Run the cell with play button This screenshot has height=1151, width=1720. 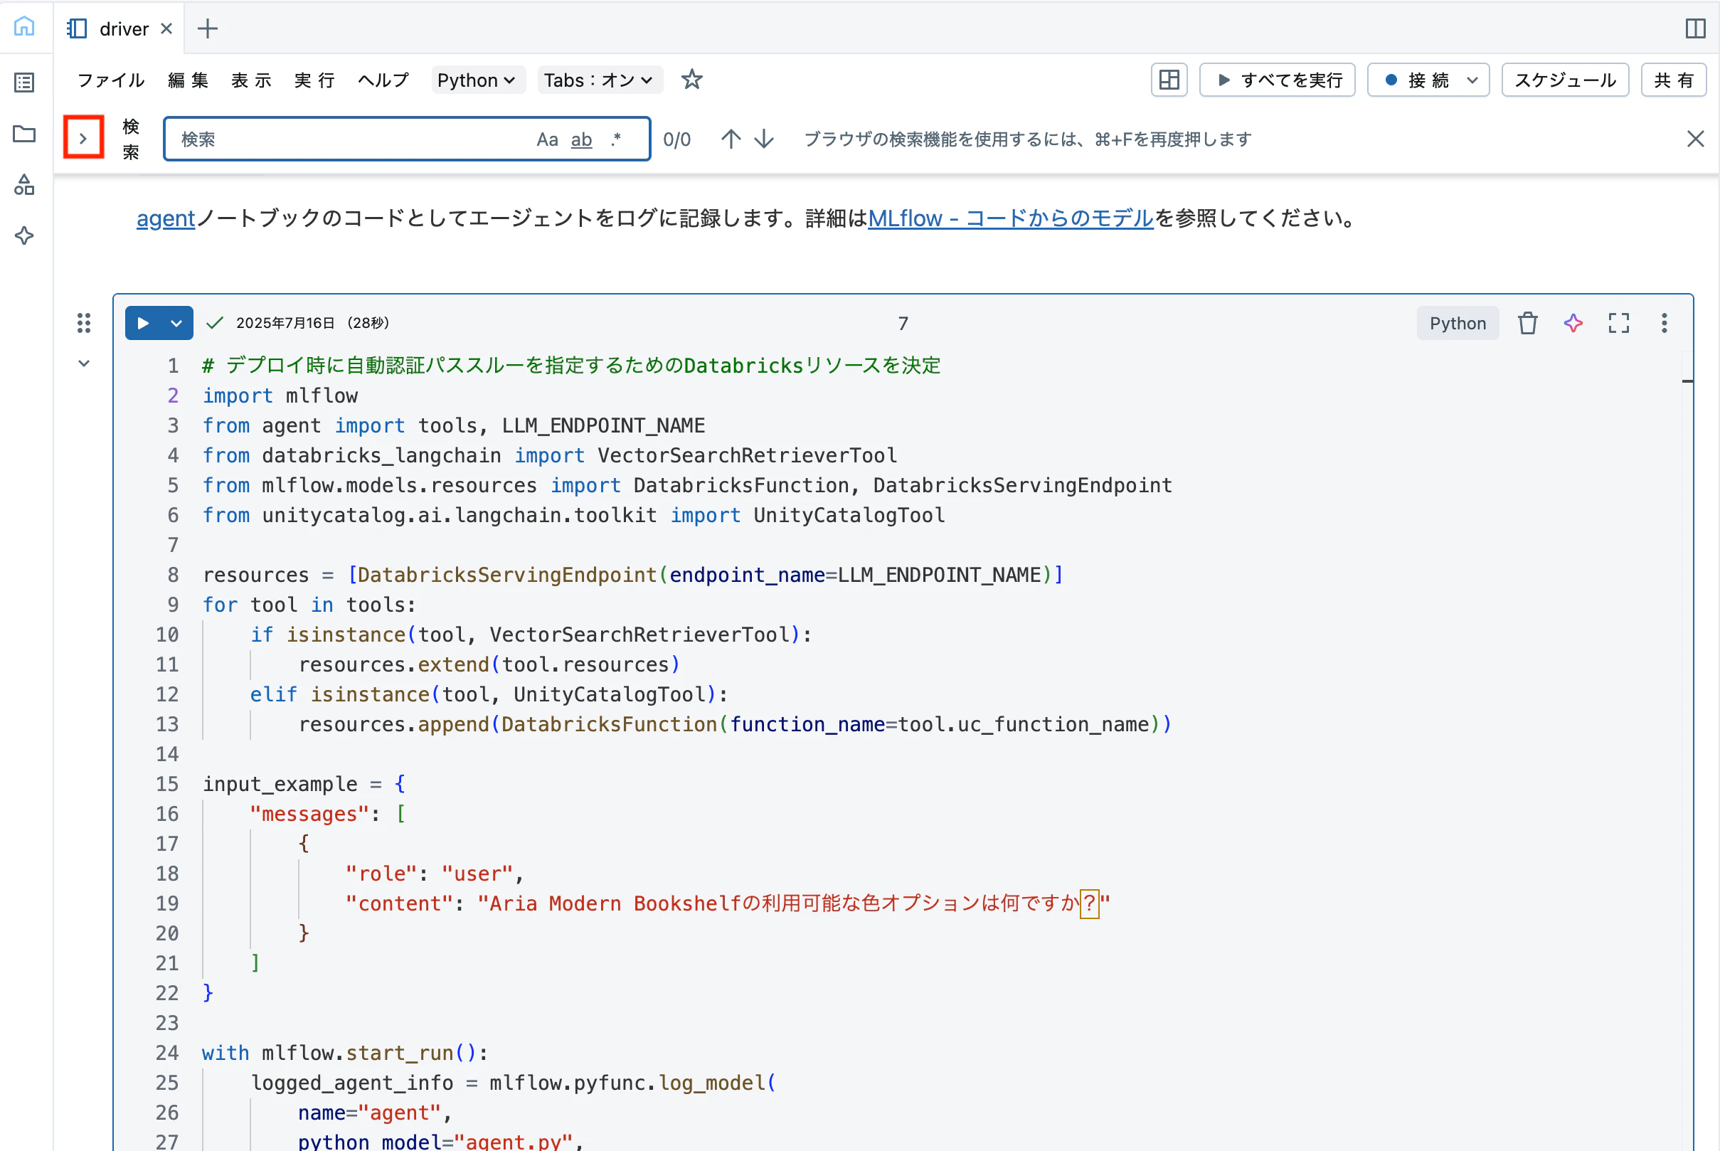click(143, 323)
